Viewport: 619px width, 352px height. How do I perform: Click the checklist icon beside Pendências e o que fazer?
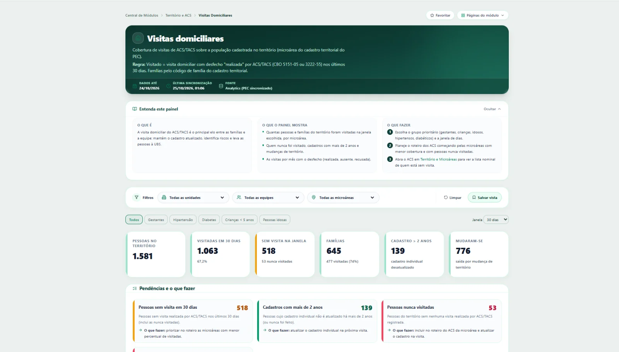pyautogui.click(x=135, y=288)
